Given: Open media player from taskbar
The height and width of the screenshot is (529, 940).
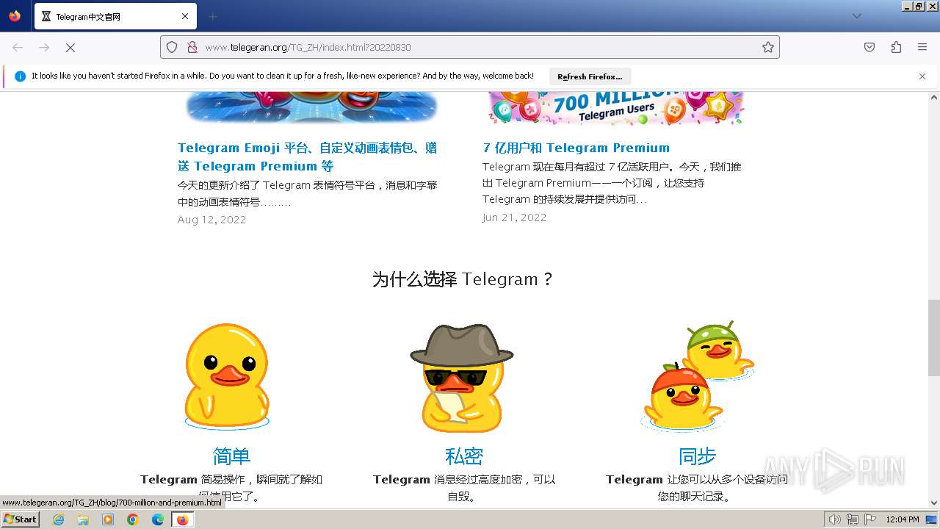Looking at the screenshot, I should (108, 519).
